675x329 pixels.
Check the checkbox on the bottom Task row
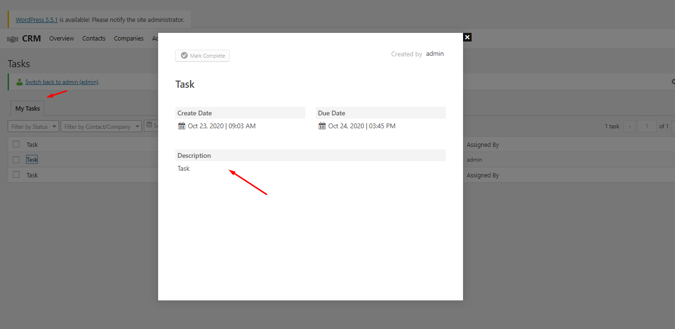16,175
